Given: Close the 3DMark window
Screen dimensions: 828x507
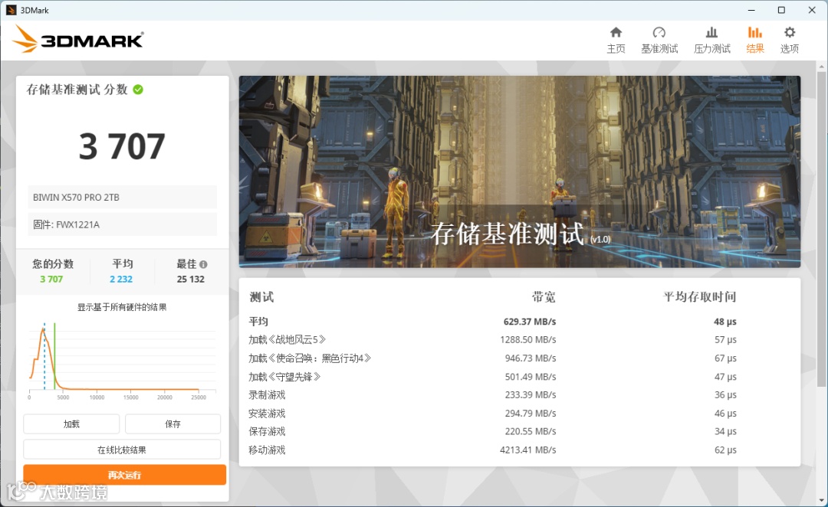Looking at the screenshot, I should [812, 10].
